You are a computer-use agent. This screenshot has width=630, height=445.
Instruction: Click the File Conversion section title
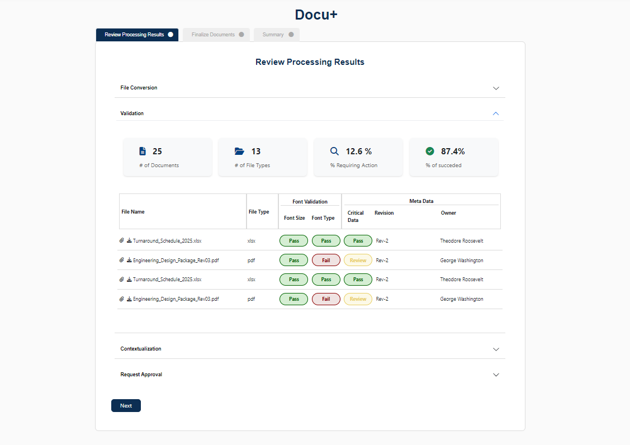tap(139, 88)
